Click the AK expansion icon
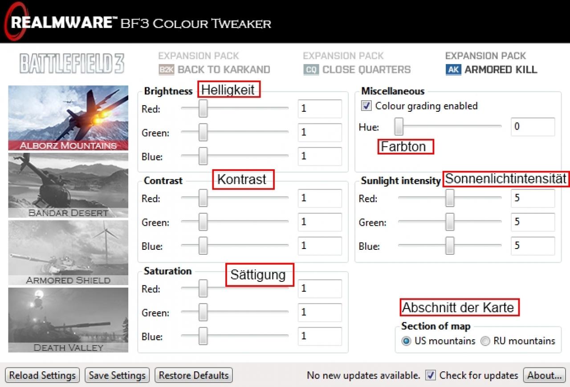Viewport: 570px width, 387px height. (x=453, y=70)
